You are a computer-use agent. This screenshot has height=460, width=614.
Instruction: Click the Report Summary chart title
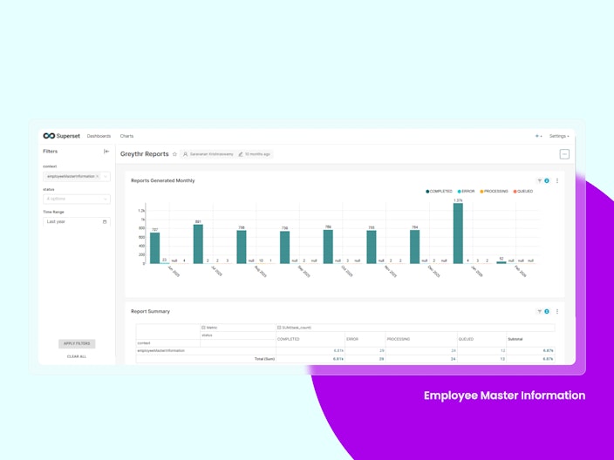click(150, 311)
